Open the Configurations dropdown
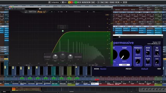The height and width of the screenshot is (93, 166). click(x=56, y=2)
